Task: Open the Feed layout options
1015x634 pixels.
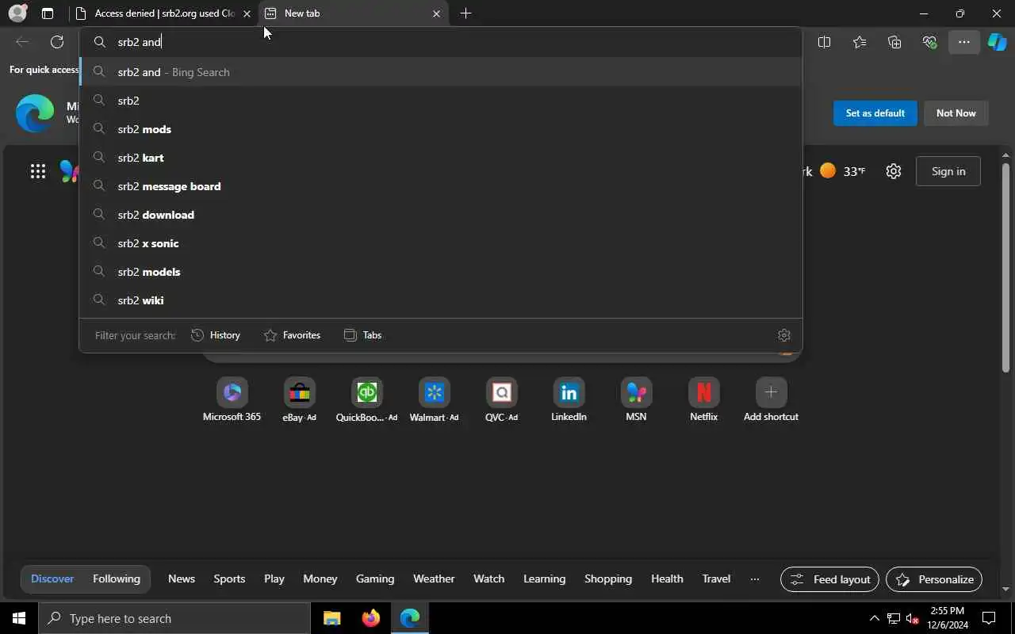Action: tap(829, 579)
